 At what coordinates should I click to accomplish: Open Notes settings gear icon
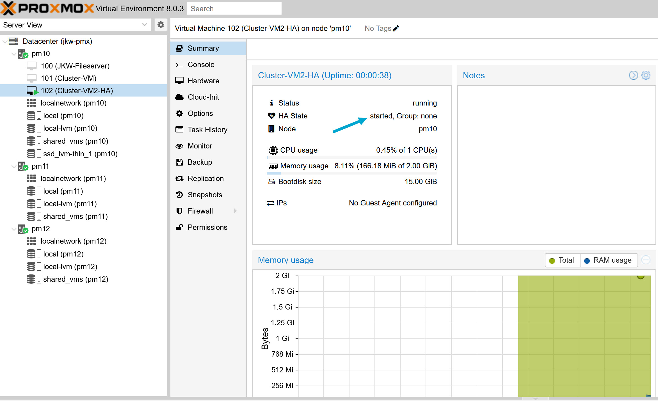pos(646,75)
